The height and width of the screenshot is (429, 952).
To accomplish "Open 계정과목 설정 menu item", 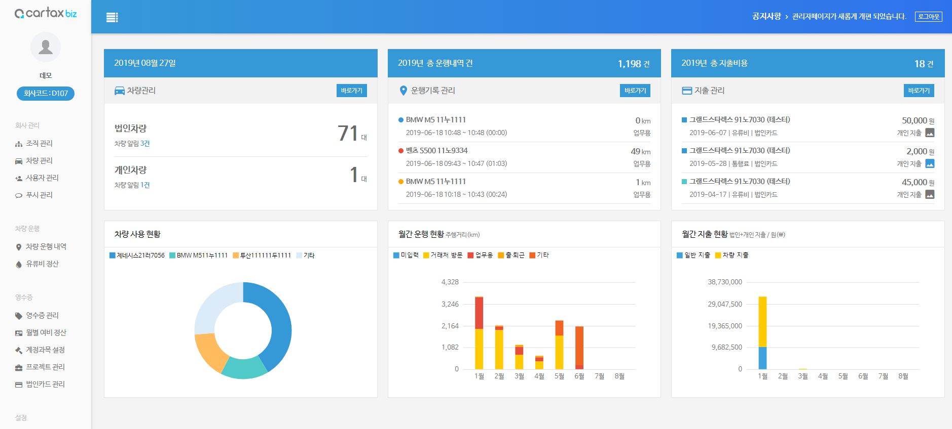I will point(45,350).
